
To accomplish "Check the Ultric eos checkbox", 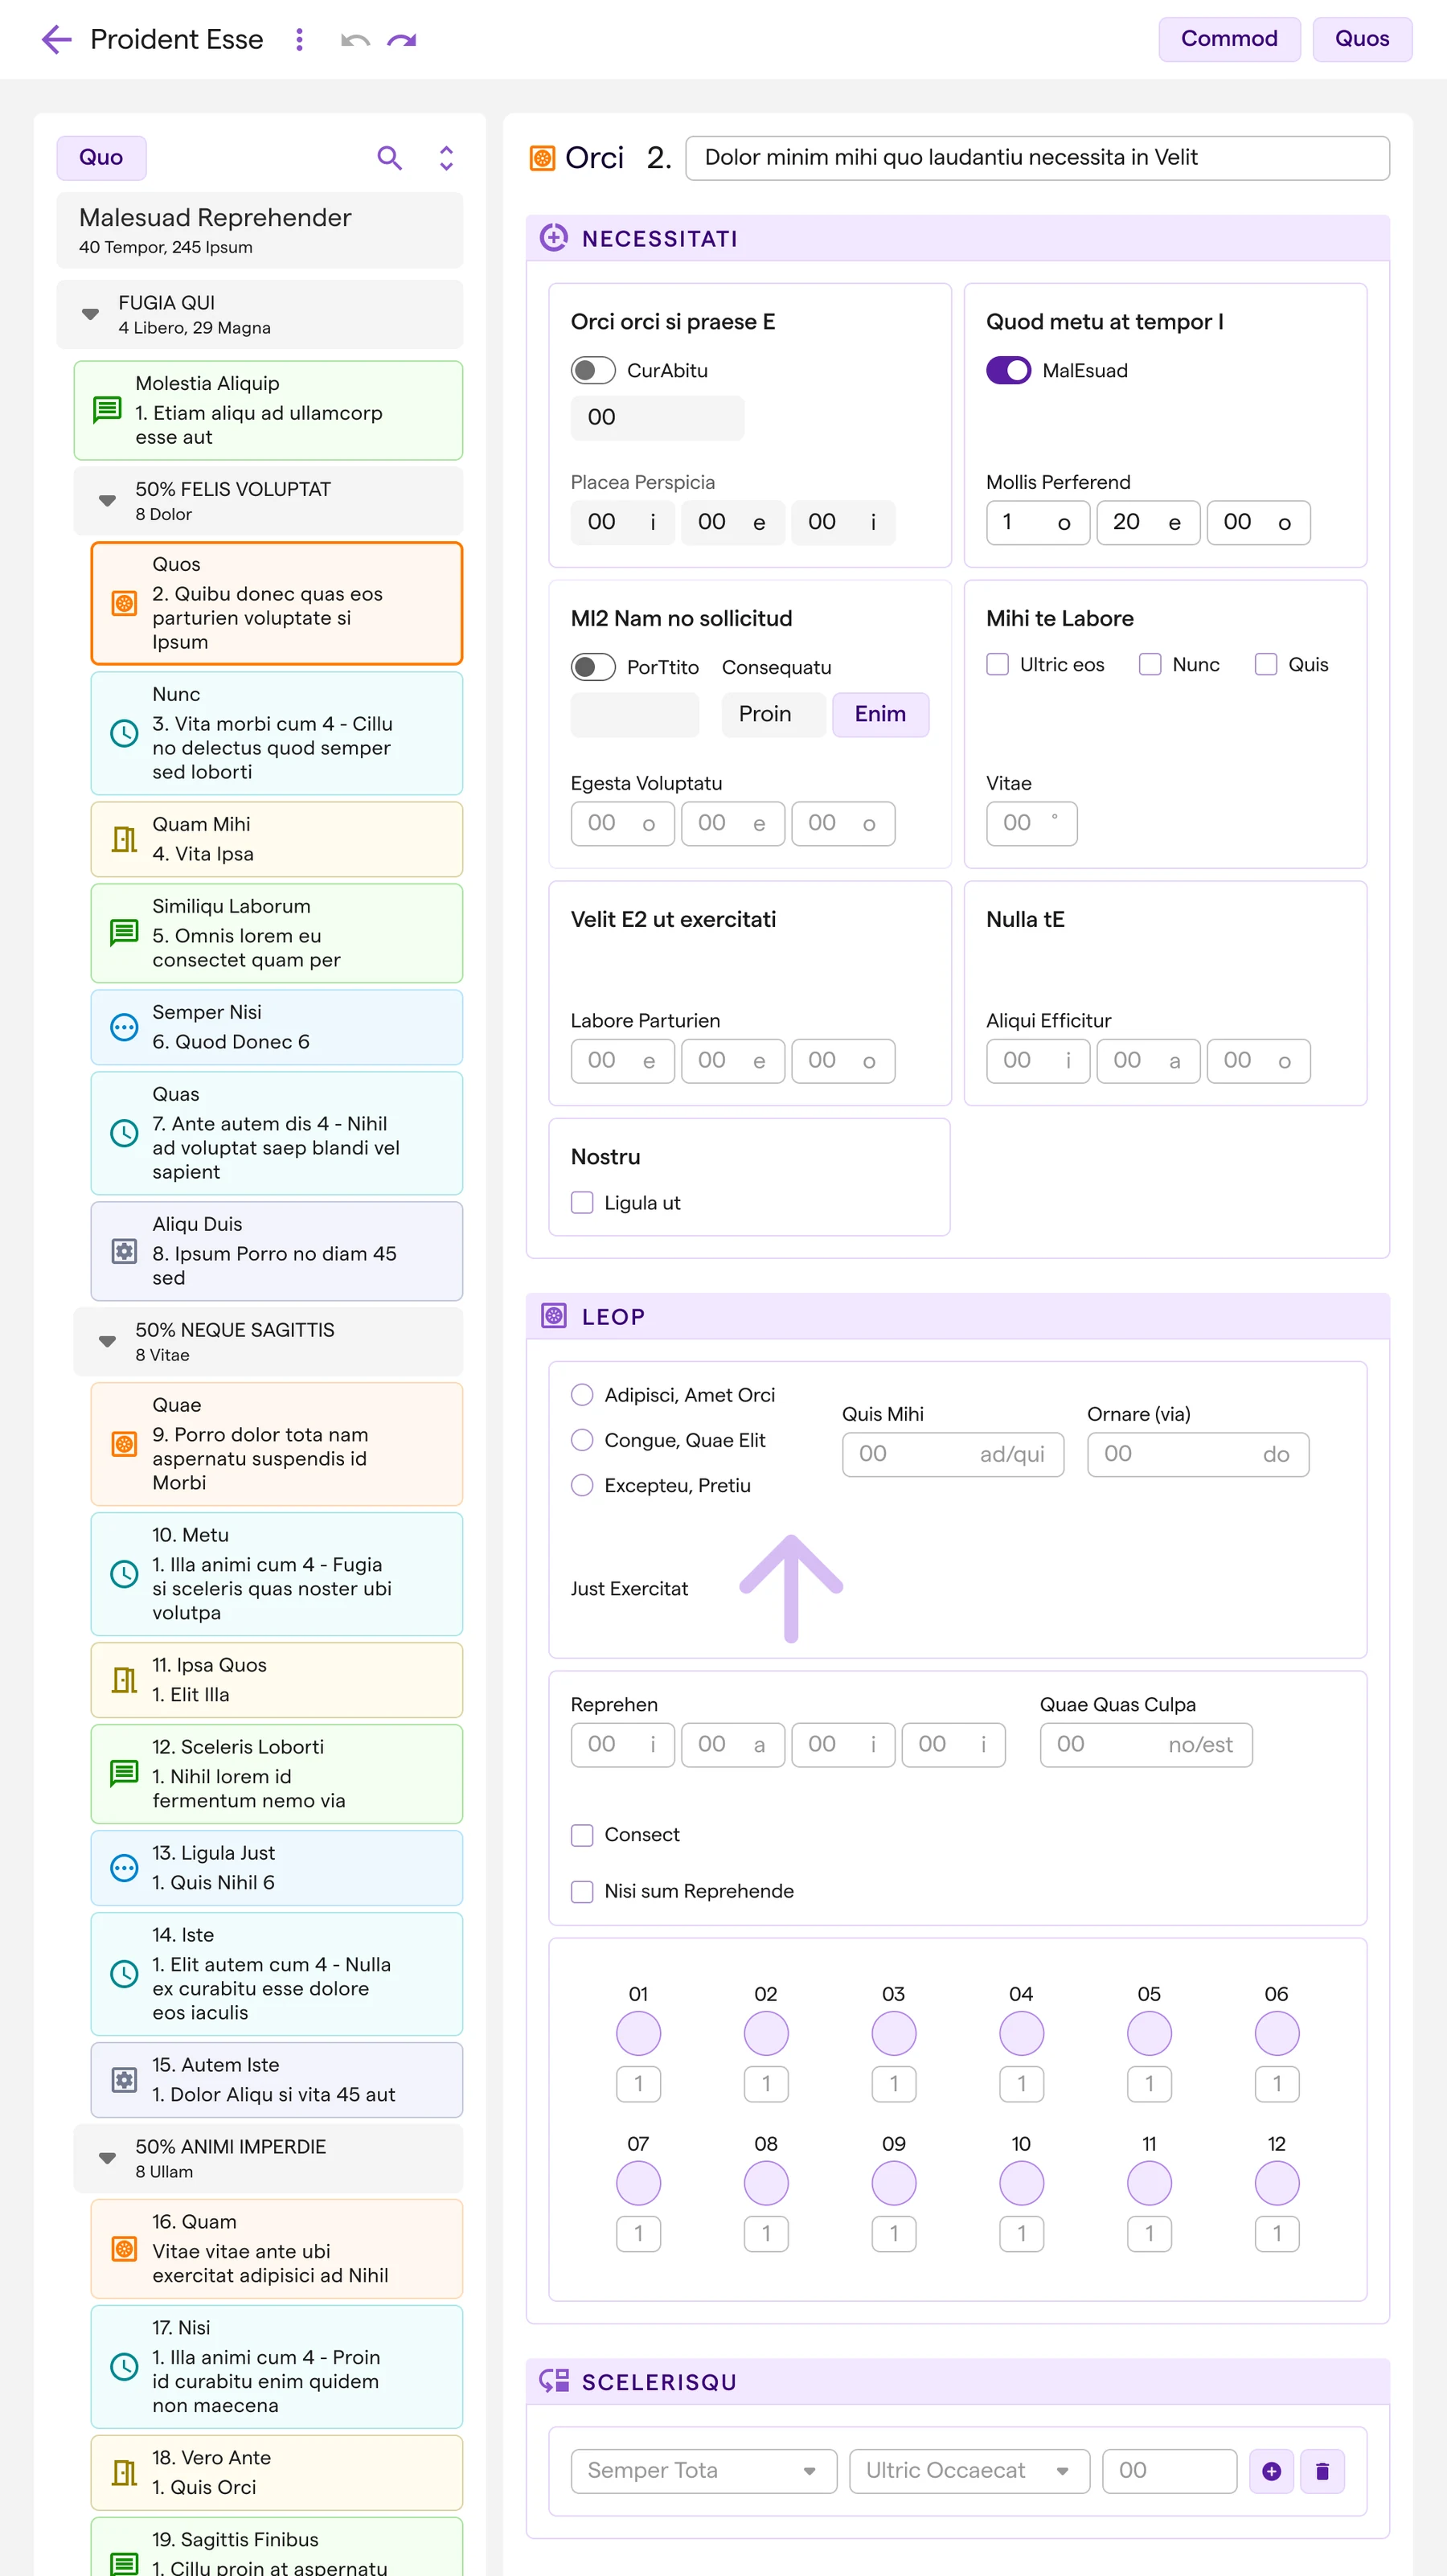I will click(x=997, y=665).
